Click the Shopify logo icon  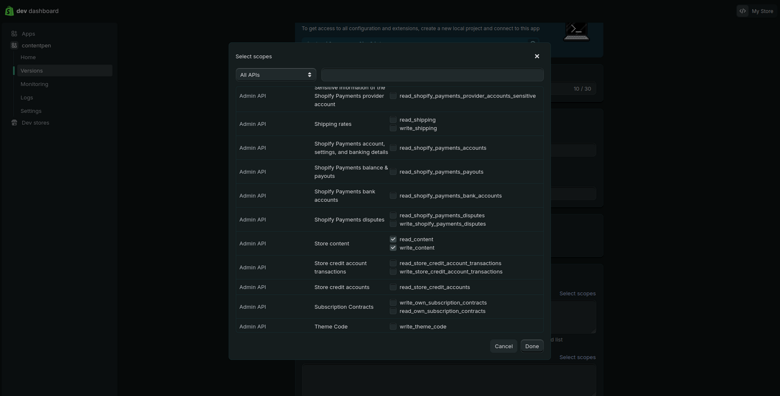9,11
